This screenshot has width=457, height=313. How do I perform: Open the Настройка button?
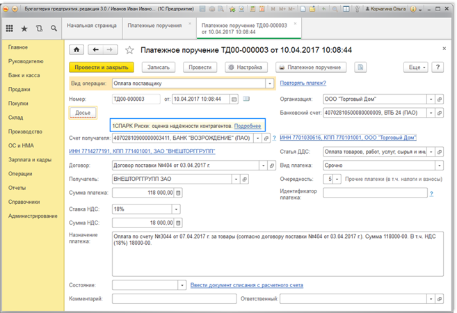pyautogui.click(x=246, y=67)
